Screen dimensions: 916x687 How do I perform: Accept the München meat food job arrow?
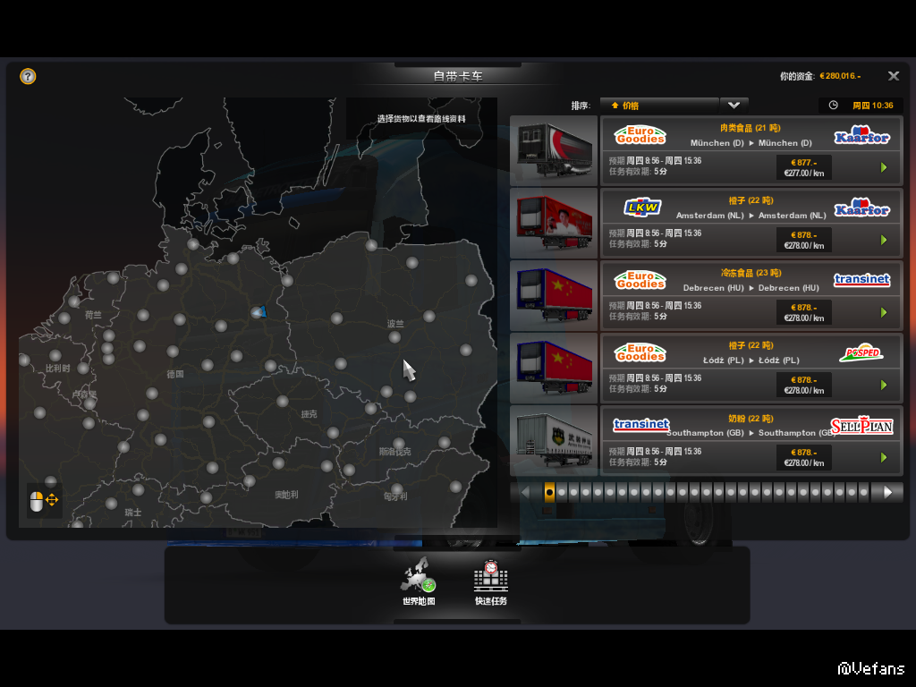(x=883, y=167)
